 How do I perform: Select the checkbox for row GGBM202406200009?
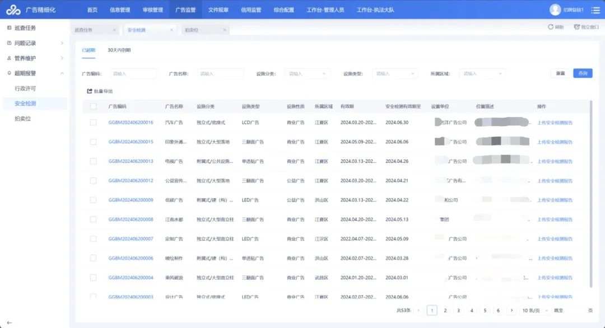click(93, 200)
